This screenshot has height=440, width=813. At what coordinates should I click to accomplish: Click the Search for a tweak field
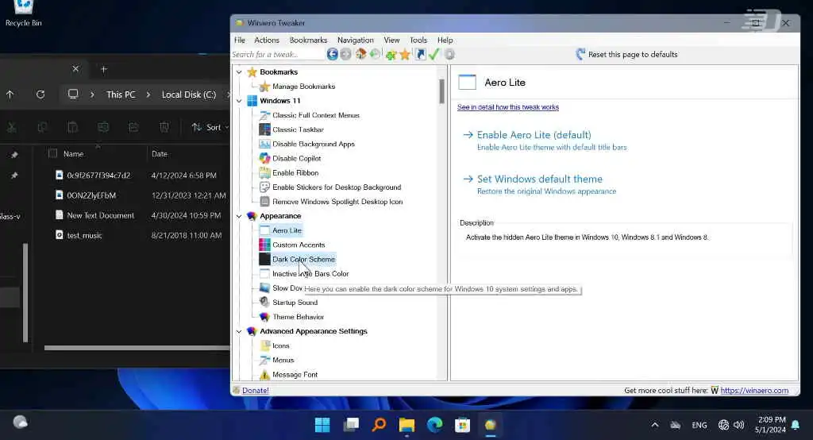(278, 54)
